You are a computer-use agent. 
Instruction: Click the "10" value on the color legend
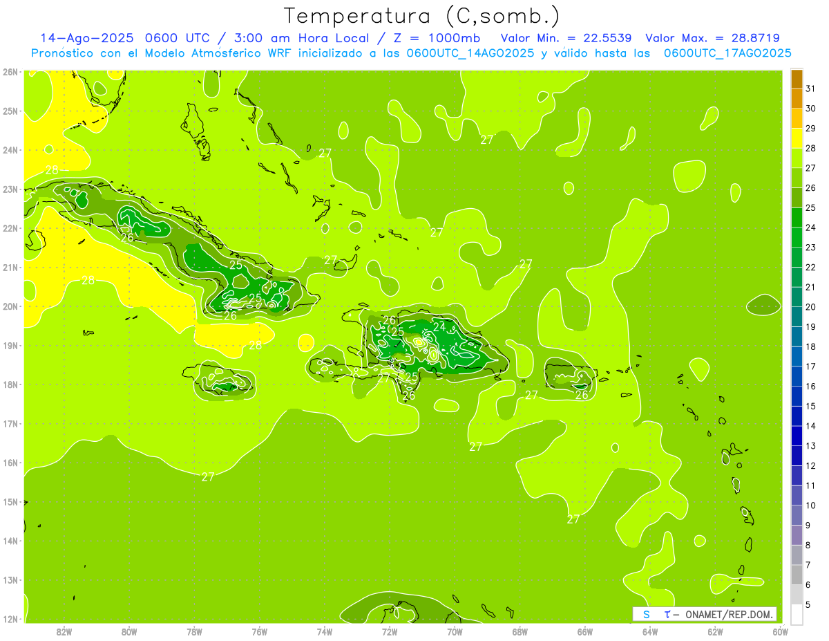click(x=810, y=505)
